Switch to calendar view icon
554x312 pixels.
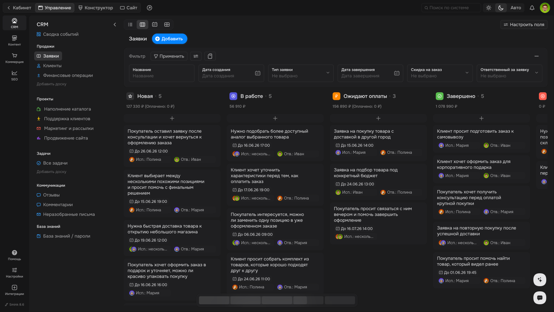(x=155, y=25)
